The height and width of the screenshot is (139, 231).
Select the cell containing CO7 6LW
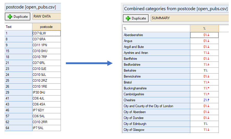[x=46, y=33]
